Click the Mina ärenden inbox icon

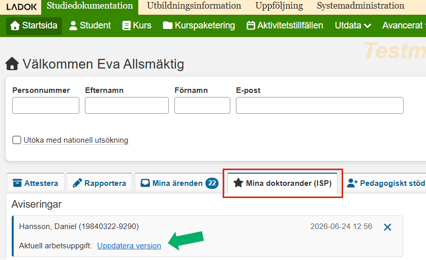[145, 183]
